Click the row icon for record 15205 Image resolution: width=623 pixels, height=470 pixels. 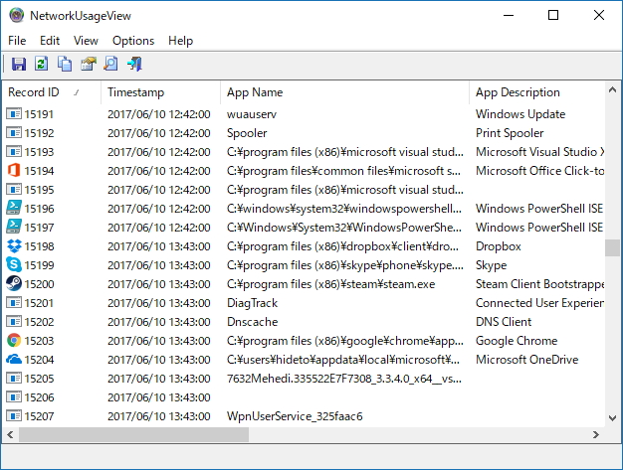[x=14, y=379]
